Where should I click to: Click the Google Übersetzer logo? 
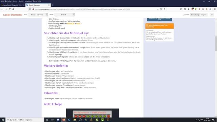click(13, 15)
